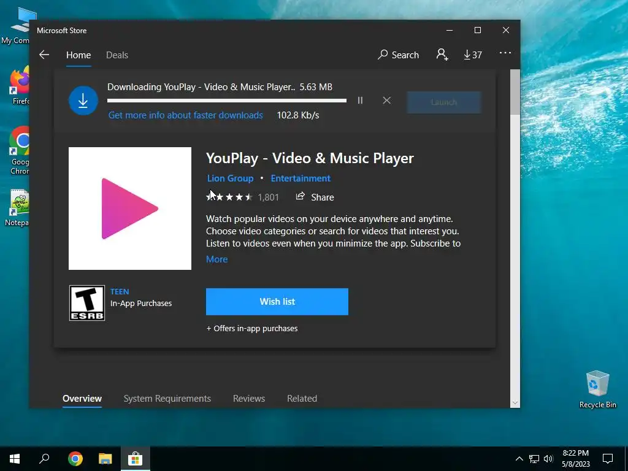
Task: Select the Notepad++ desktop shortcut
Action: click(18, 209)
